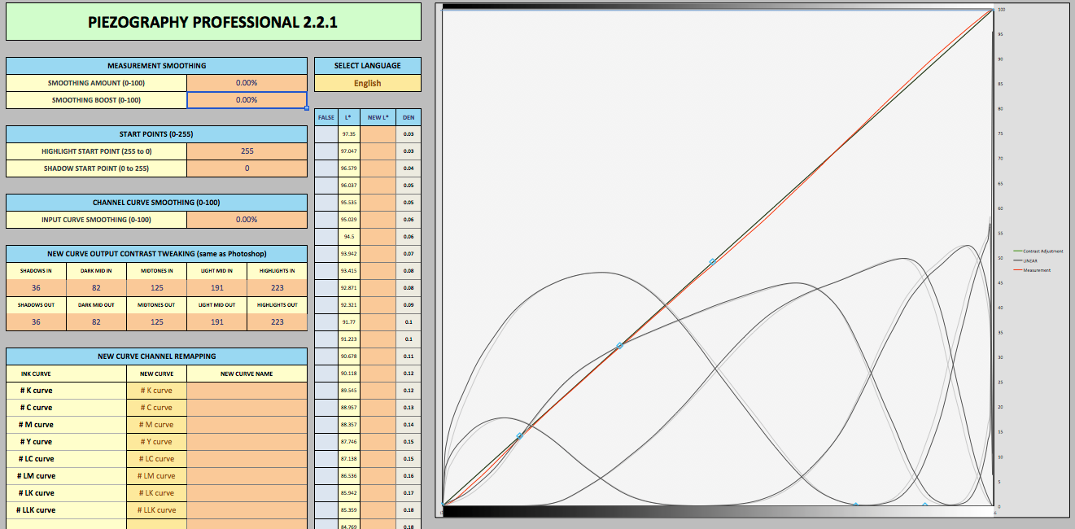Click the Smoothing Amount value field
This screenshot has height=529, width=1075.
click(247, 83)
